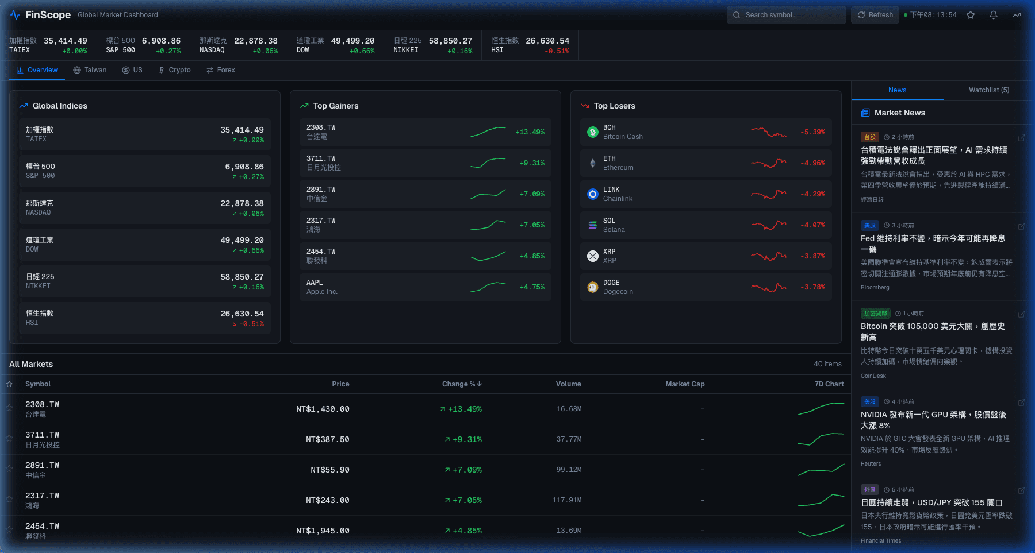Switch to the Overview tab
Screen dimensions: 1035x553
point(37,70)
